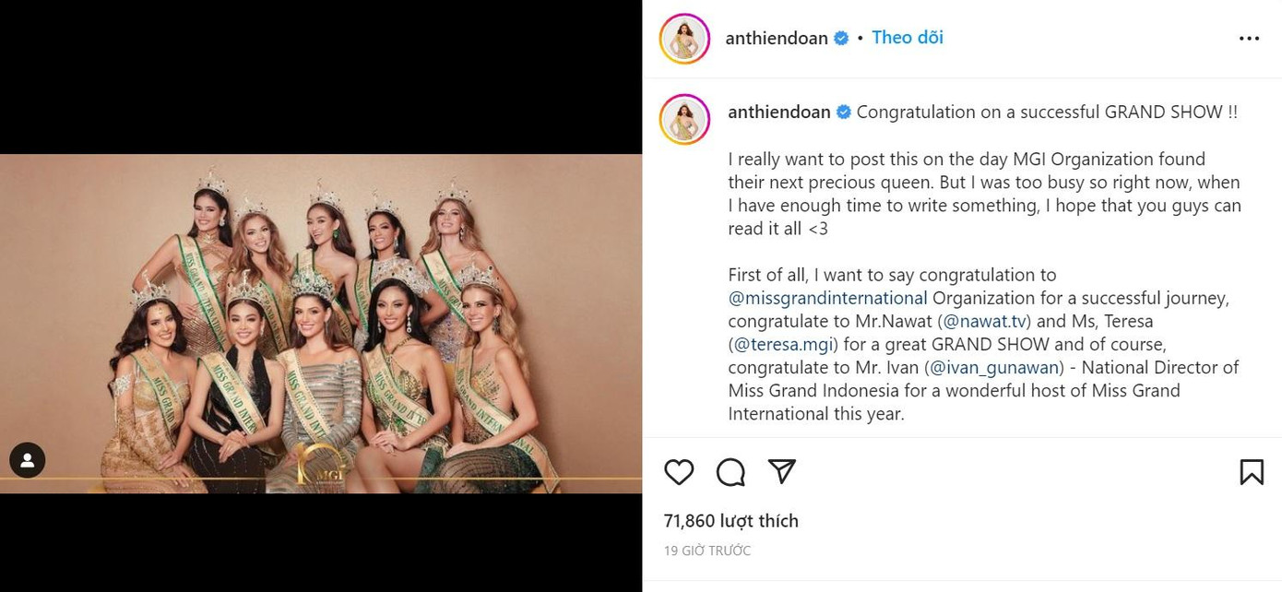Open anthiendoan username in post header
1282x592 pixels.
[777, 39]
